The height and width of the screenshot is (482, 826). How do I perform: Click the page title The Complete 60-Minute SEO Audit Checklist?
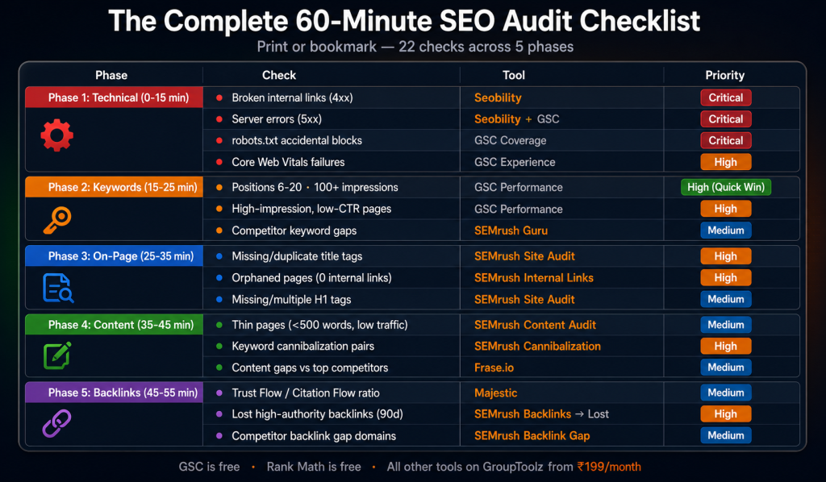click(x=404, y=21)
